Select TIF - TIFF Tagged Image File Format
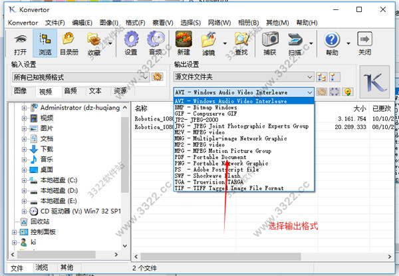This screenshot has width=399, height=276. (x=244, y=188)
